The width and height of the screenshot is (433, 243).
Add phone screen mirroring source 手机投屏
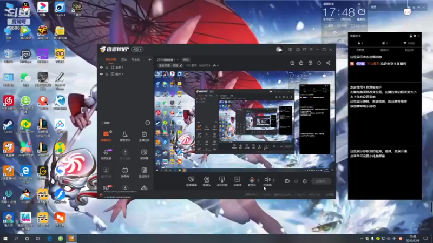[x=222, y=181]
